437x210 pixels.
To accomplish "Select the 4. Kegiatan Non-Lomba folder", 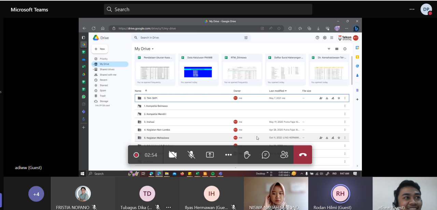I will click(242, 130).
